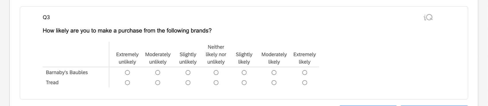
Task: Select Moderately unlikely for Tread
Action: (x=158, y=83)
